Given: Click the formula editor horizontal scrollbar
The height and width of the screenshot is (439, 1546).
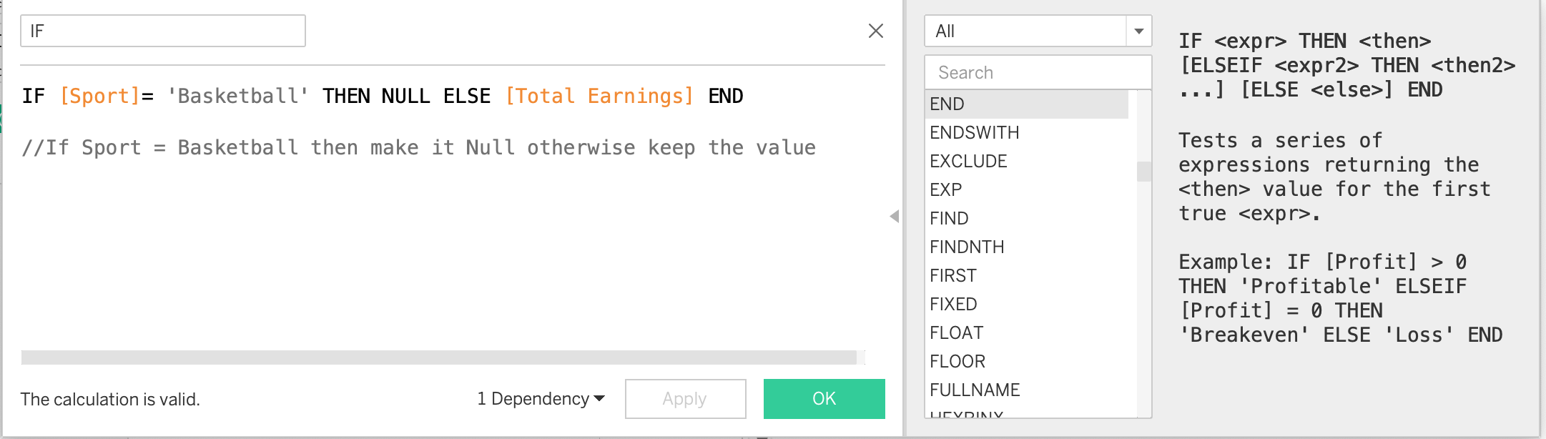Looking at the screenshot, I should [439, 357].
